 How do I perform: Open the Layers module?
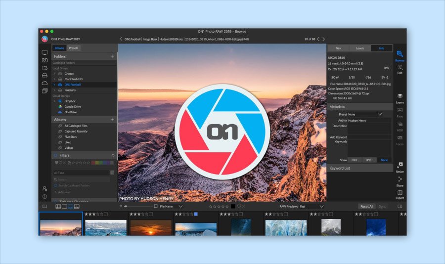pyautogui.click(x=400, y=98)
